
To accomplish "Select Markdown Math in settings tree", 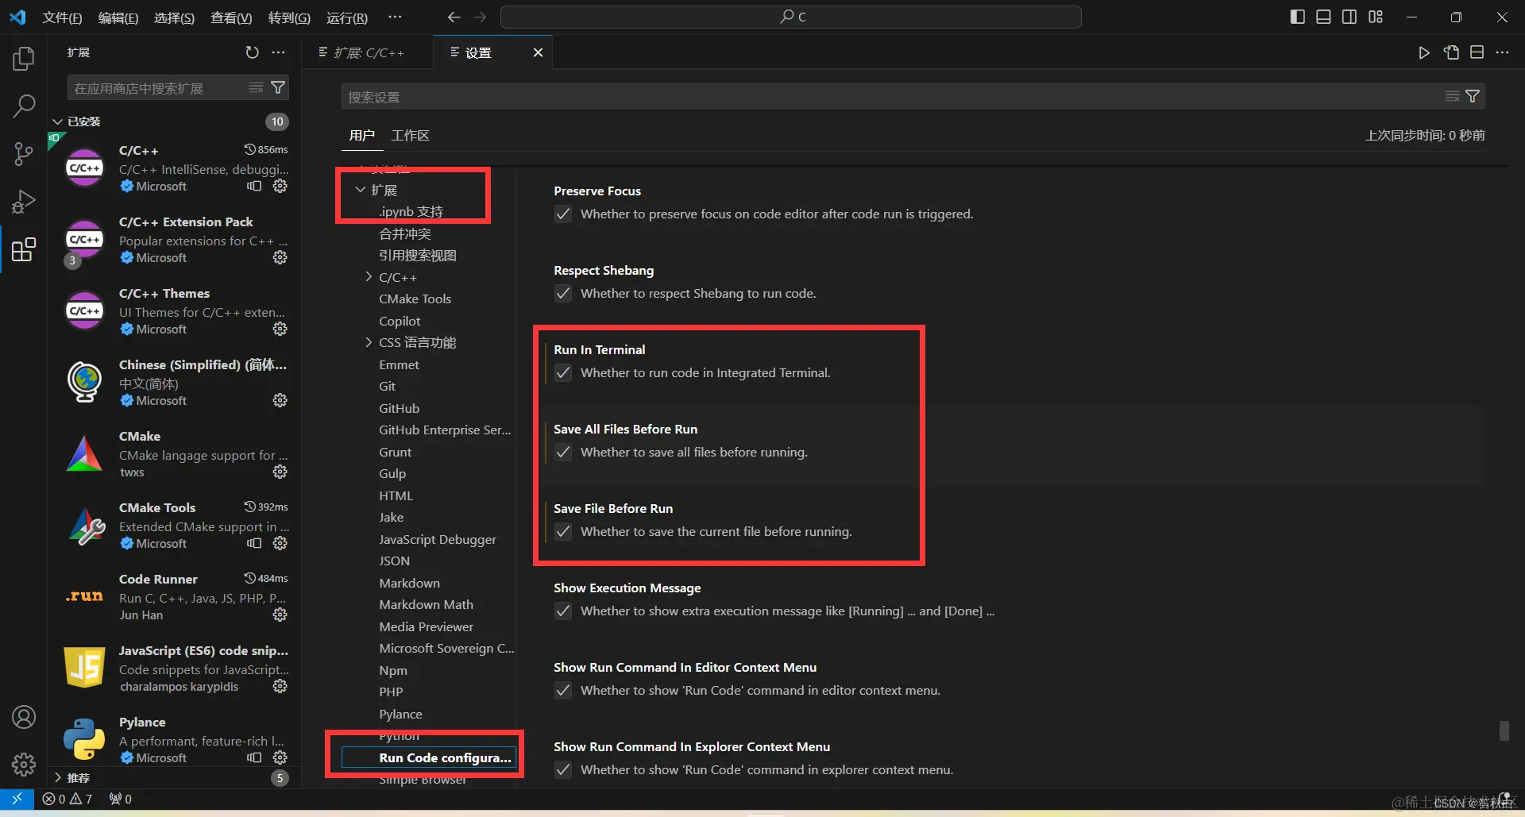I will pyautogui.click(x=426, y=604).
